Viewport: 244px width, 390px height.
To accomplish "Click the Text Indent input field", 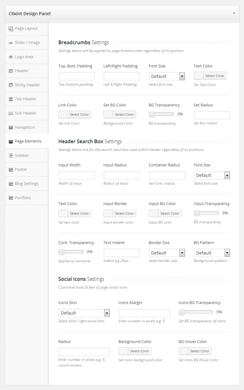I will (121, 253).
